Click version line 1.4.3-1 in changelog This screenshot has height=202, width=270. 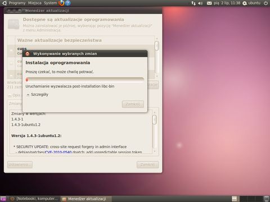click(x=17, y=119)
